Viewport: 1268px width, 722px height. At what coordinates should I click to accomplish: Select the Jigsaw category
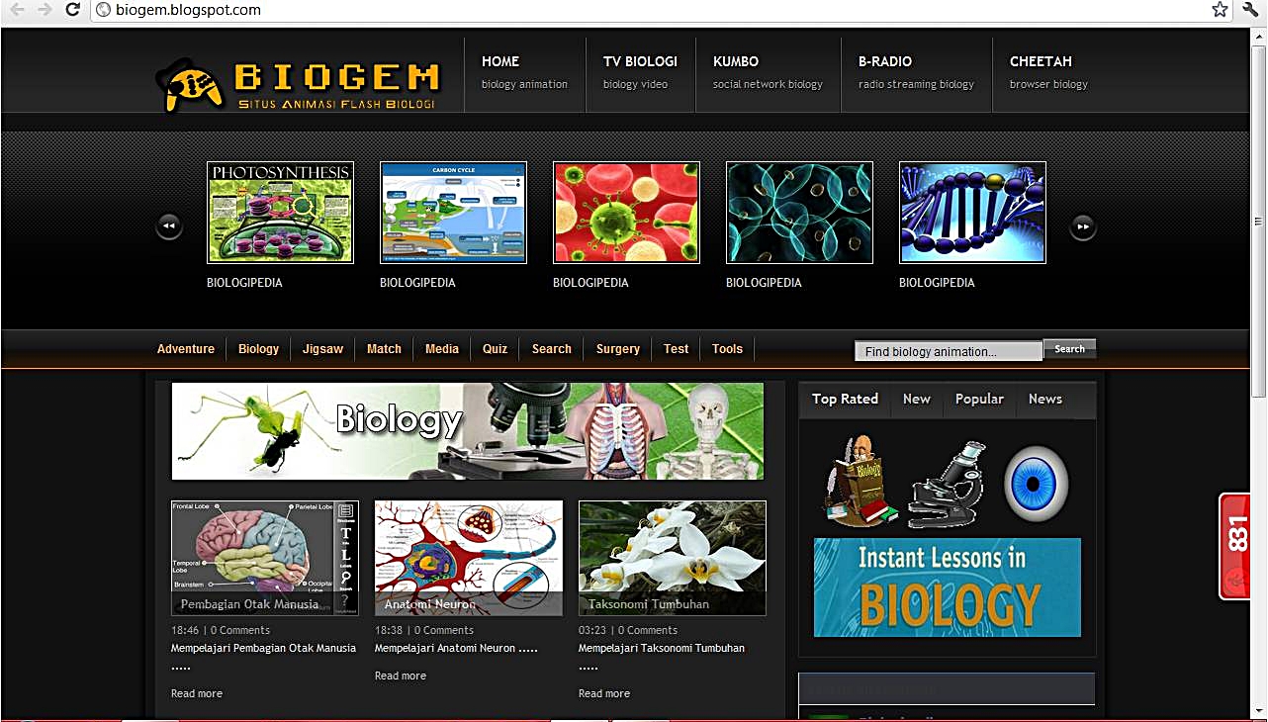(322, 348)
